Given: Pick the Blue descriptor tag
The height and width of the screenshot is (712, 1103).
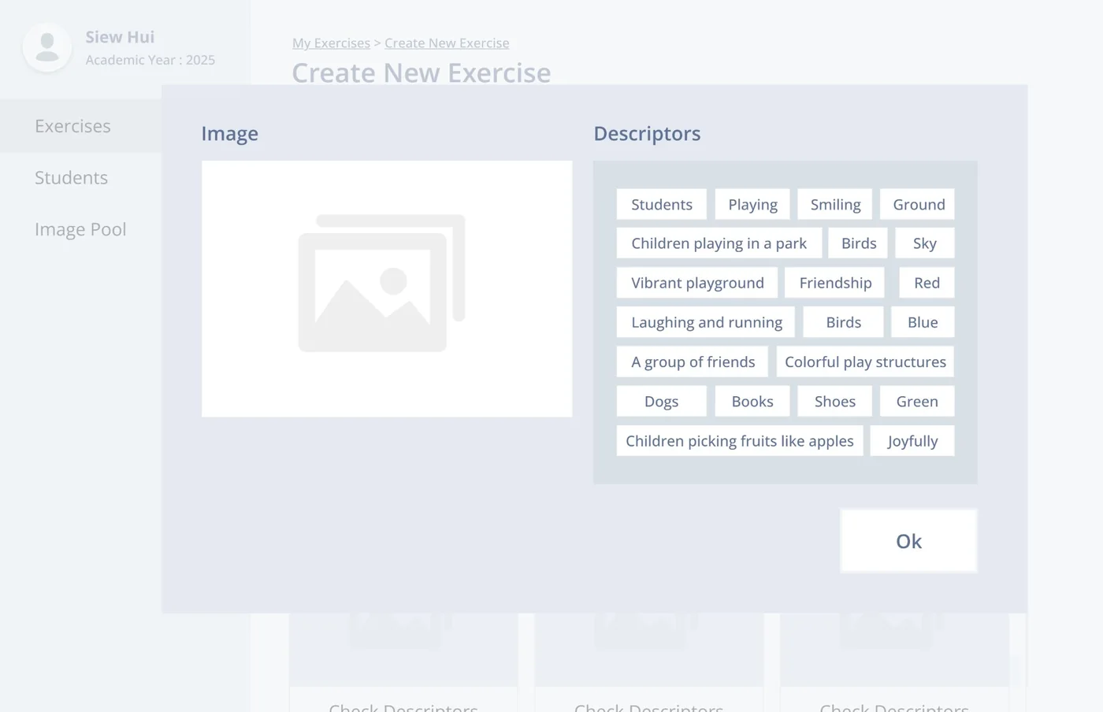Looking at the screenshot, I should pos(923,322).
